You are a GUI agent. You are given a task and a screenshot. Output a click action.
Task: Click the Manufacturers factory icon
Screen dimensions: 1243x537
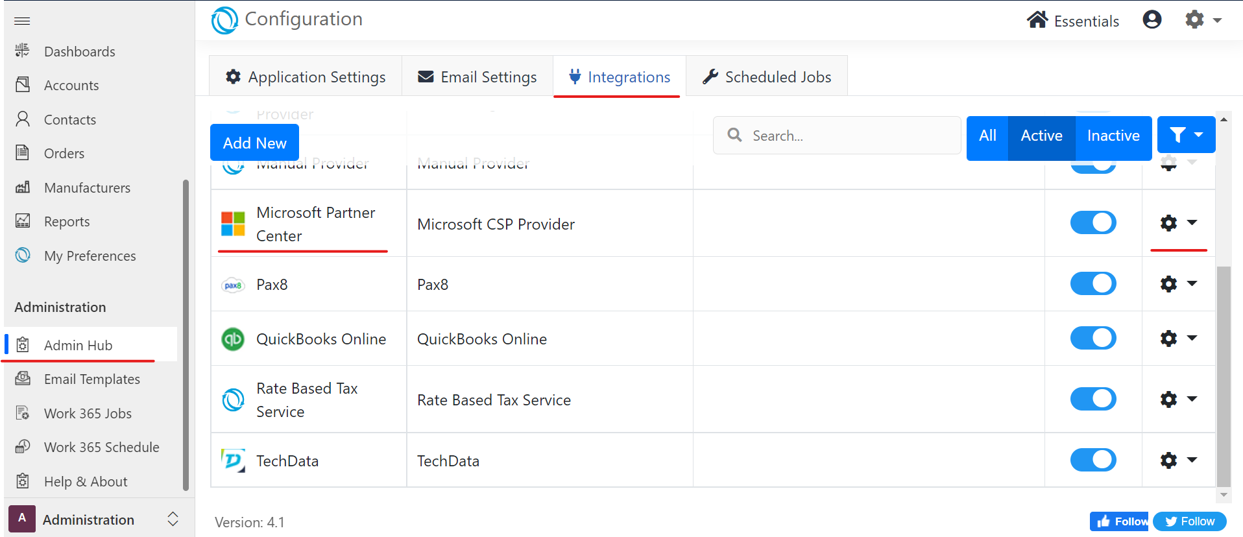23,187
